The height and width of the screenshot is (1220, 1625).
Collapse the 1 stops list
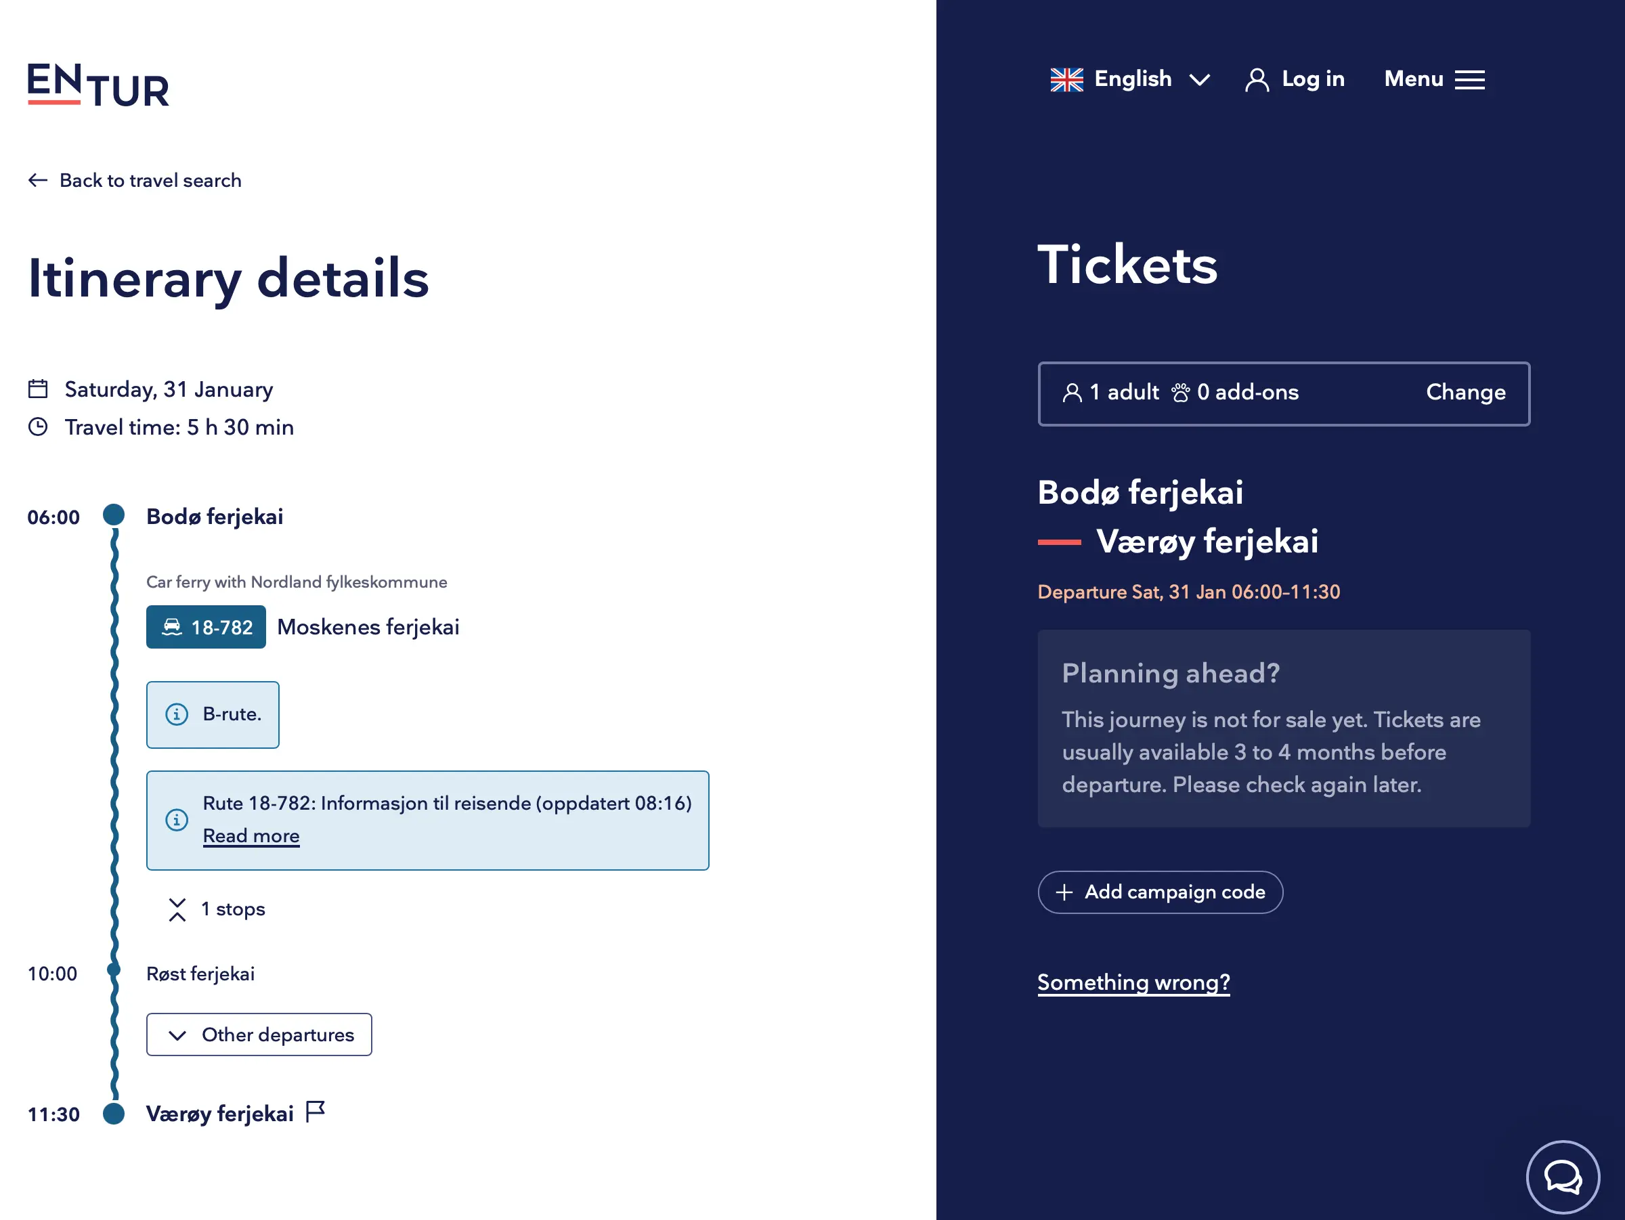(217, 909)
